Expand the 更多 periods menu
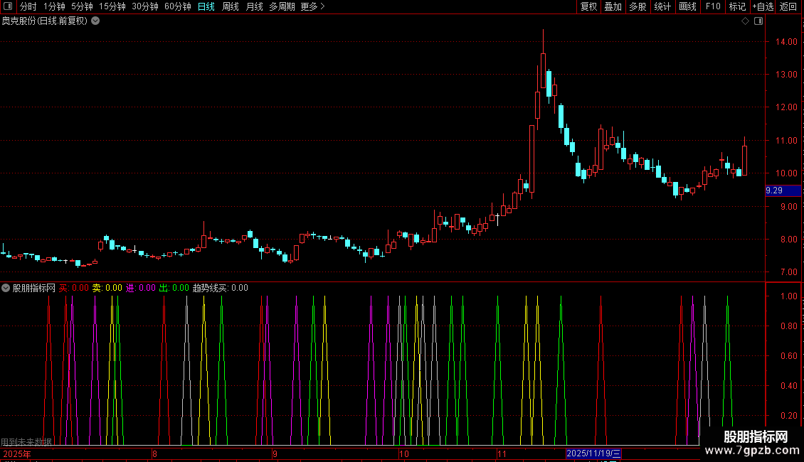 (313, 6)
